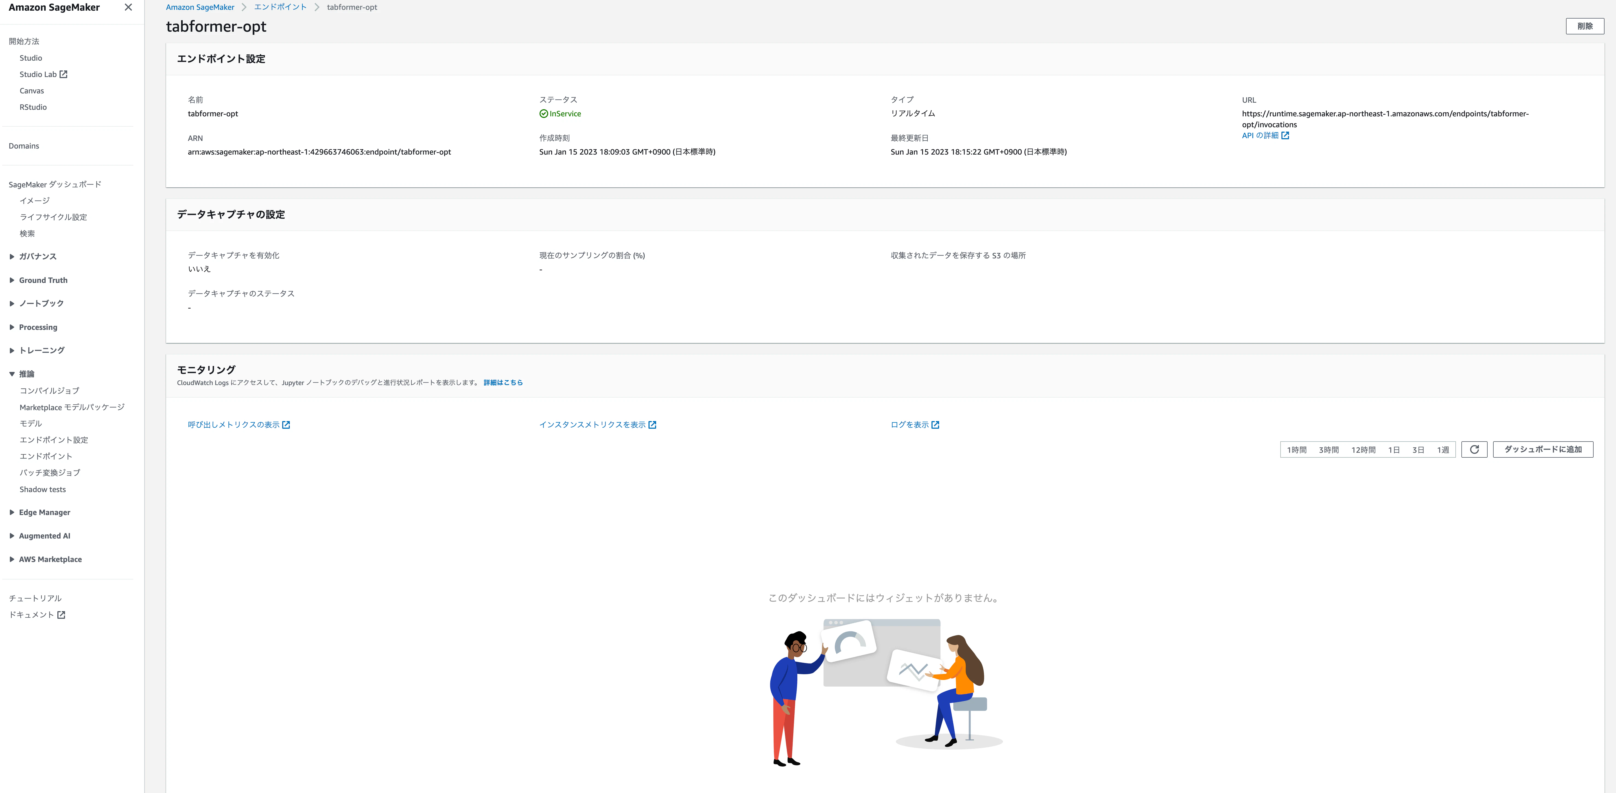Click 最終更新日 value 18:15:22 timestamp
The image size is (1616, 793).
coord(979,152)
